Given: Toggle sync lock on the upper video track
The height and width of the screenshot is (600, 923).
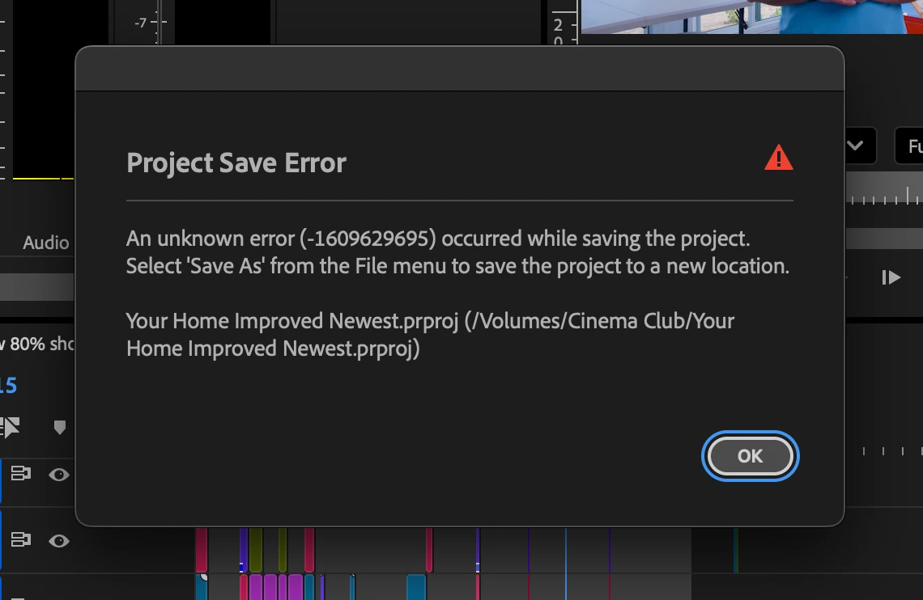Looking at the screenshot, I should pos(20,473).
